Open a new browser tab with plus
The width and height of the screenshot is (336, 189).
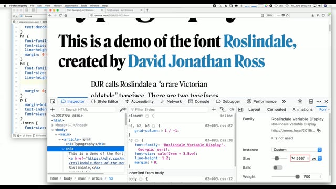pos(147,10)
